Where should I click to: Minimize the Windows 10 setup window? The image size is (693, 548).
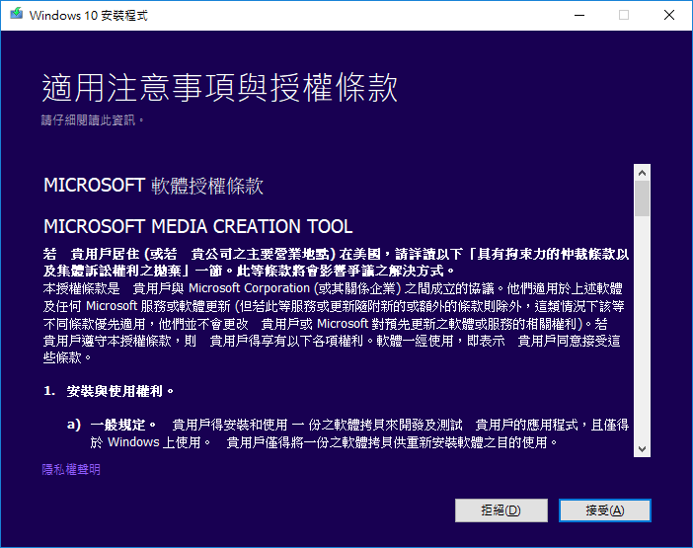[x=579, y=15]
